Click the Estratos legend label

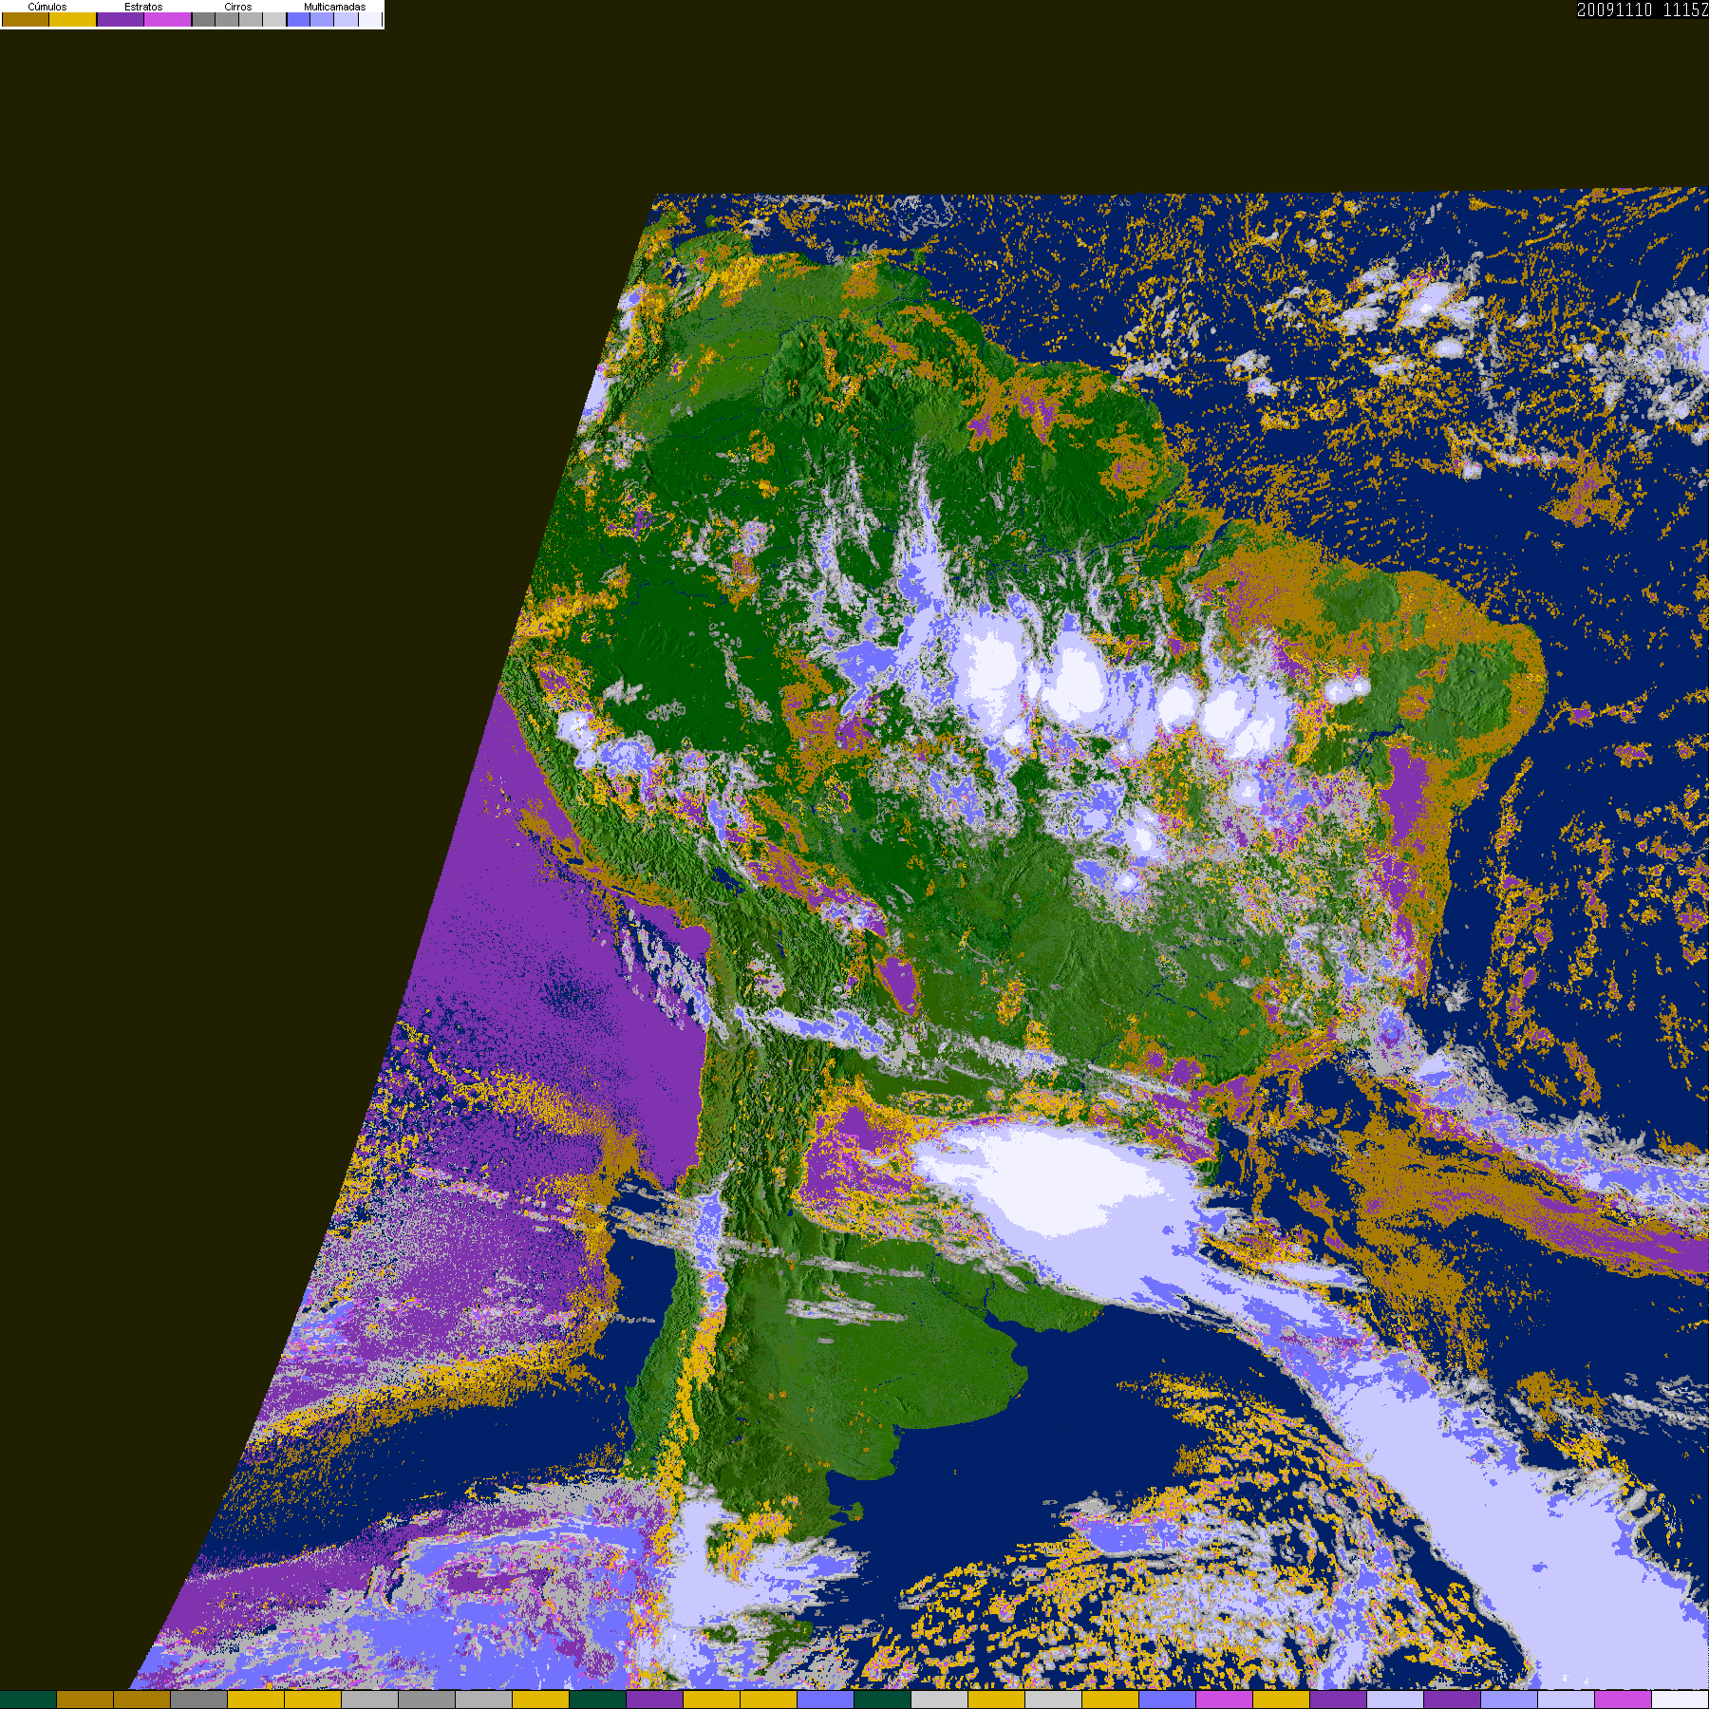(x=143, y=7)
